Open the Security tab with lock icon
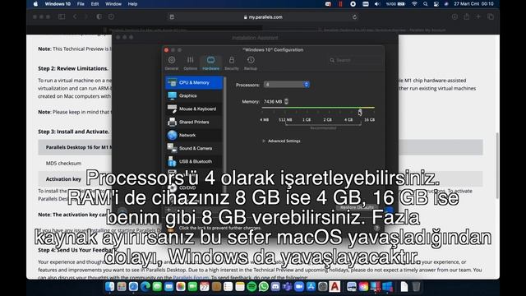The image size is (526, 296). point(232,63)
